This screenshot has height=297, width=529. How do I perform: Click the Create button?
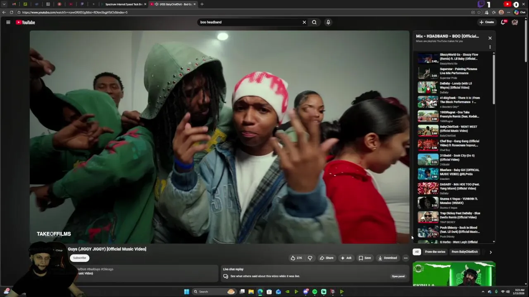coord(486,22)
